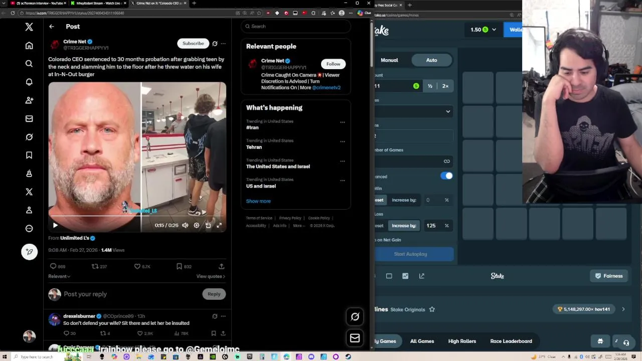Screen dimensions: 642x361
Task: Open more options for US and Israel trend
Action: point(343,180)
